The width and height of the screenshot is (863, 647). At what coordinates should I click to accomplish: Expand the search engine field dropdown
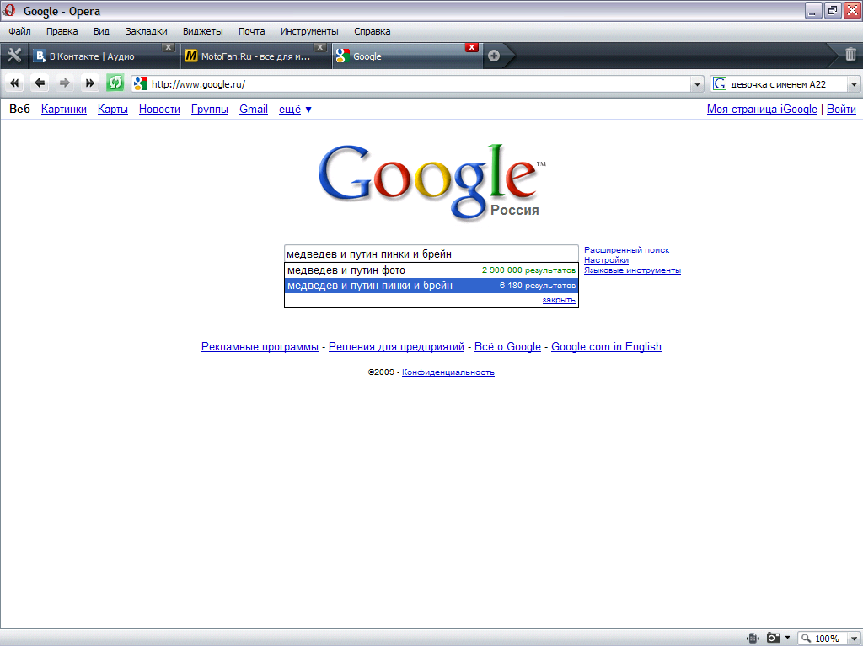tap(854, 84)
